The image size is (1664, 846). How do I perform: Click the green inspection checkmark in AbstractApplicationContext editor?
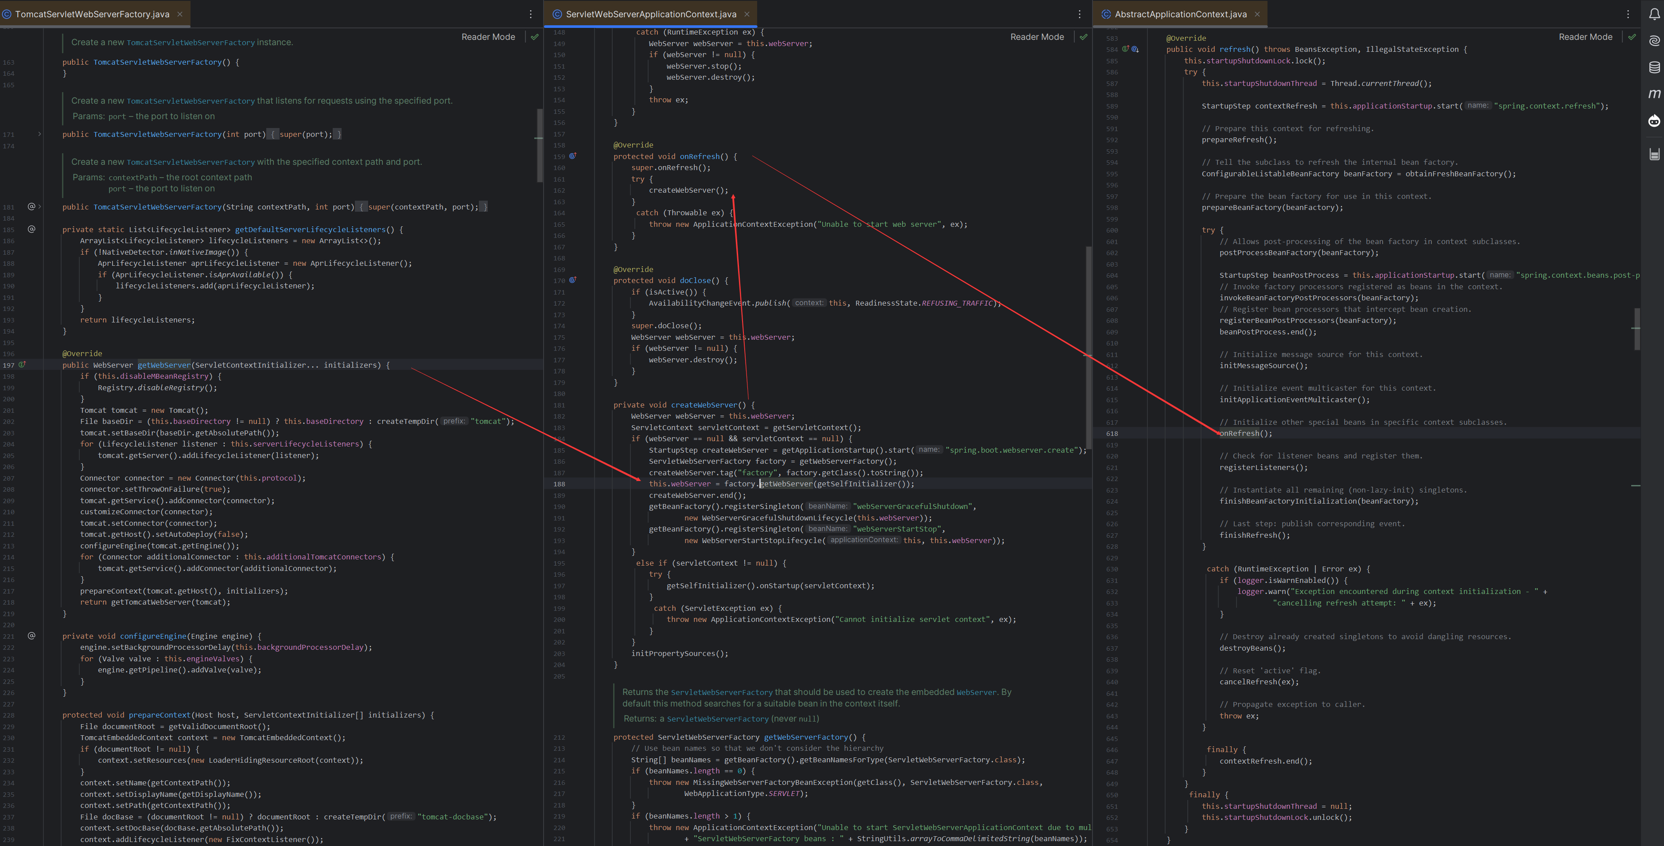coord(1632,37)
